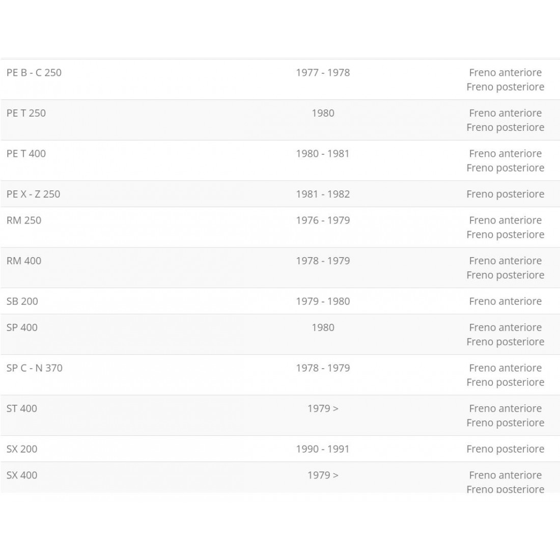The height and width of the screenshot is (560, 560).
Task: Select the PE T 250 model cell
Action: (x=26, y=113)
